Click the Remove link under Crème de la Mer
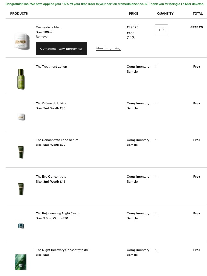 pos(41,37)
